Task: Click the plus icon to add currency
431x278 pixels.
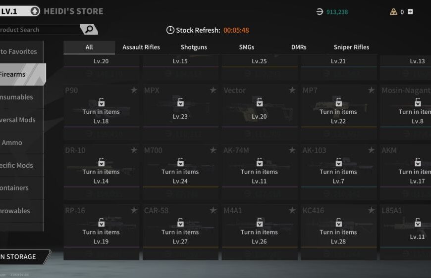Action: [x=410, y=12]
